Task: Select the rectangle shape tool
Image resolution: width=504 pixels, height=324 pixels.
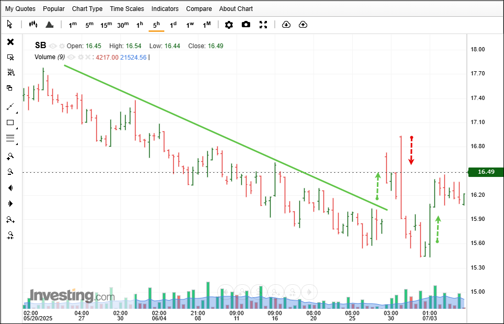Action: (x=10, y=122)
